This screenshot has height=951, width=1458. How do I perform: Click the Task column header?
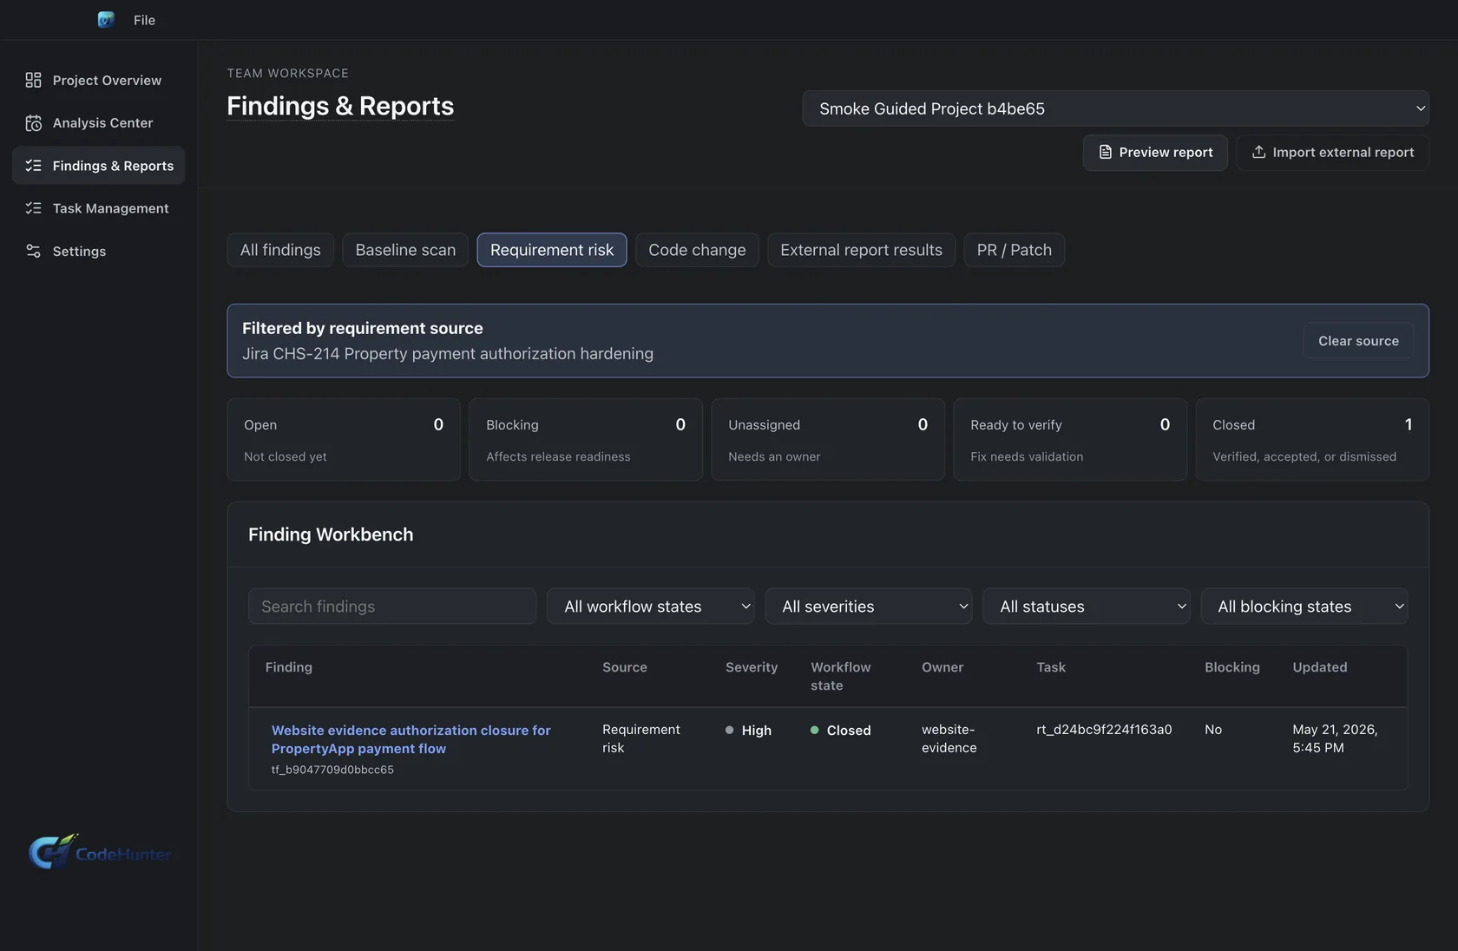tap(1051, 667)
